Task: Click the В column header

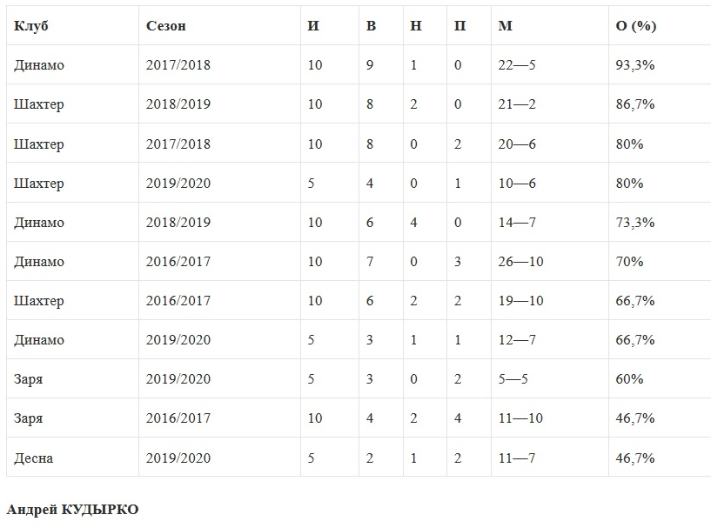Action: coord(371,26)
